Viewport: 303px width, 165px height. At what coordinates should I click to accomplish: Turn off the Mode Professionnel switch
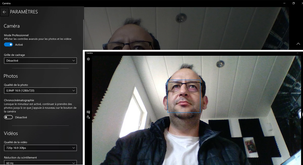pyautogui.click(x=8, y=45)
